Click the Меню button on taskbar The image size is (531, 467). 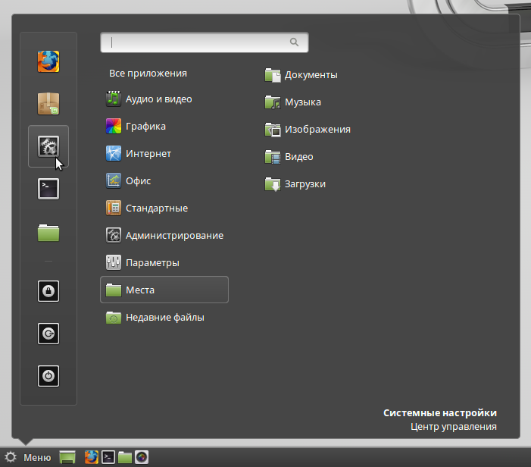(x=37, y=457)
